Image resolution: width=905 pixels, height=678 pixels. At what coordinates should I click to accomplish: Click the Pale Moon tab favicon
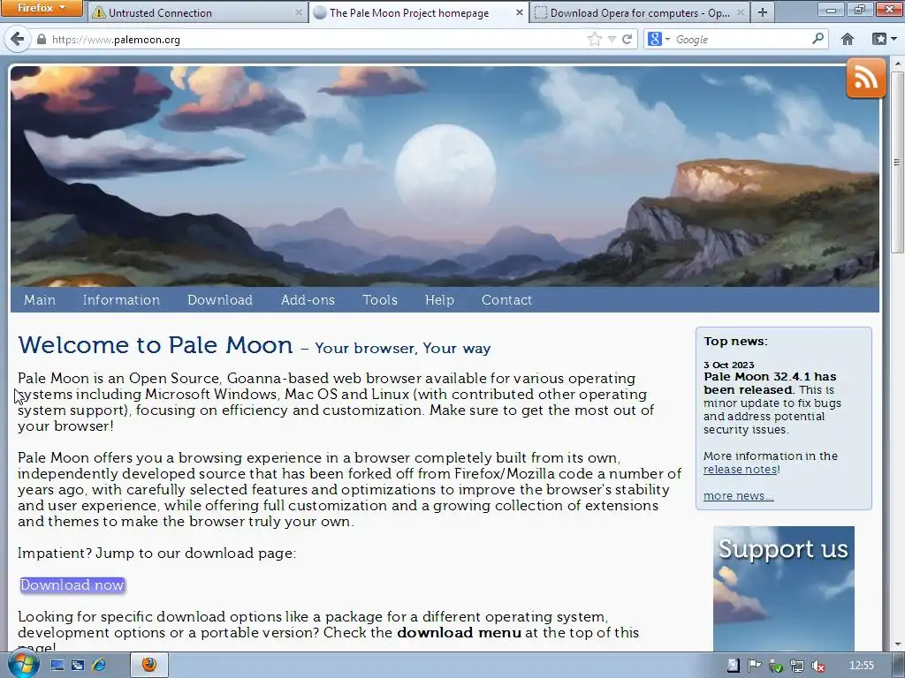pyautogui.click(x=320, y=12)
